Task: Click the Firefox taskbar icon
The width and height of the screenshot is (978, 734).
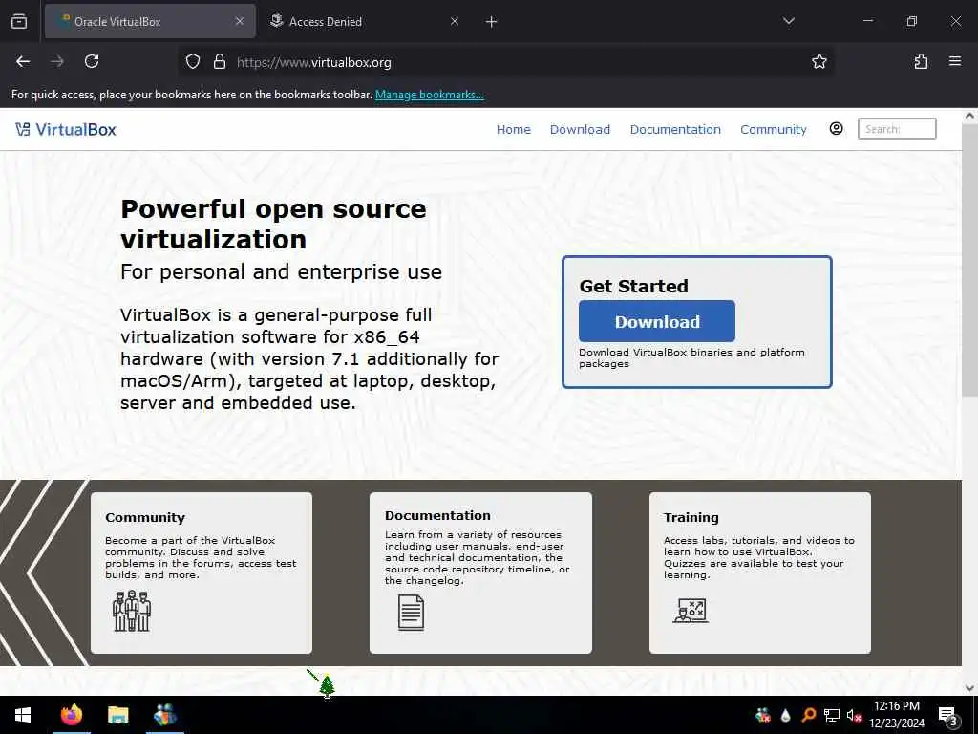Action: coord(71,715)
